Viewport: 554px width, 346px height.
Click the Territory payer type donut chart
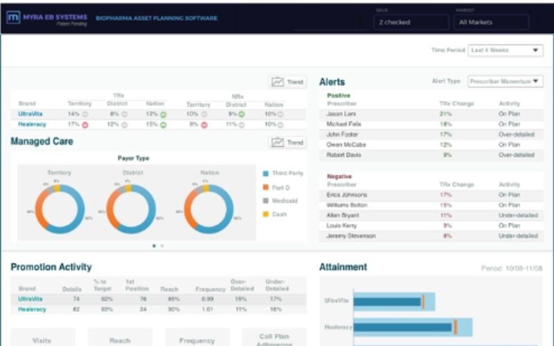pyautogui.click(x=60, y=209)
